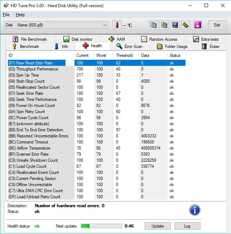The height and width of the screenshot is (234, 231).
Task: Select the Spin Up Time row
Action: coord(97,75)
